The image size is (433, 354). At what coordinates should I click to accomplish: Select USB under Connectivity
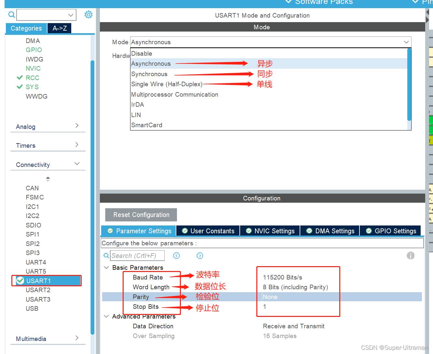(32, 308)
